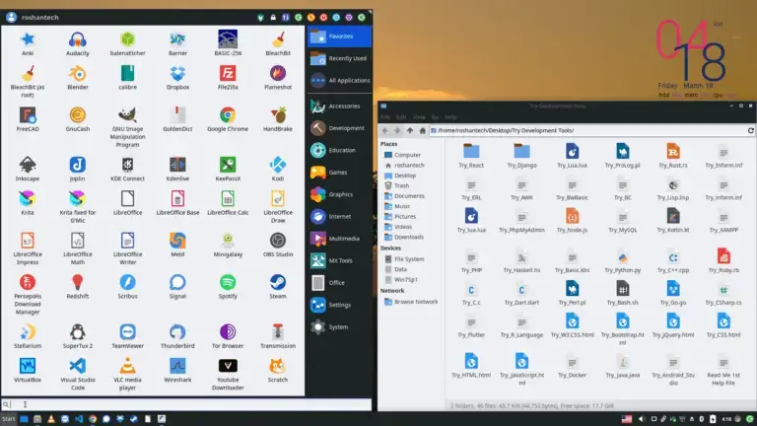Launch Anki from the favorites grid
This screenshot has height=426, width=757.
click(x=28, y=43)
